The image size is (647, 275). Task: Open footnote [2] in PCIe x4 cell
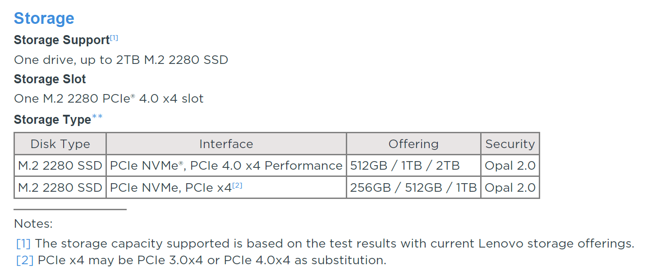(237, 185)
